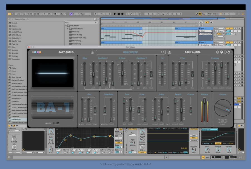Click the preset upload icon in BA-1
The width and height of the screenshot is (251, 169).
point(169,52)
